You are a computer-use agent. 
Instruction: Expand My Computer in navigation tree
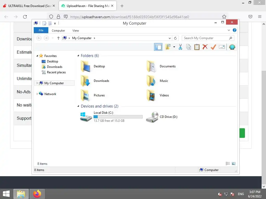tap(37, 83)
